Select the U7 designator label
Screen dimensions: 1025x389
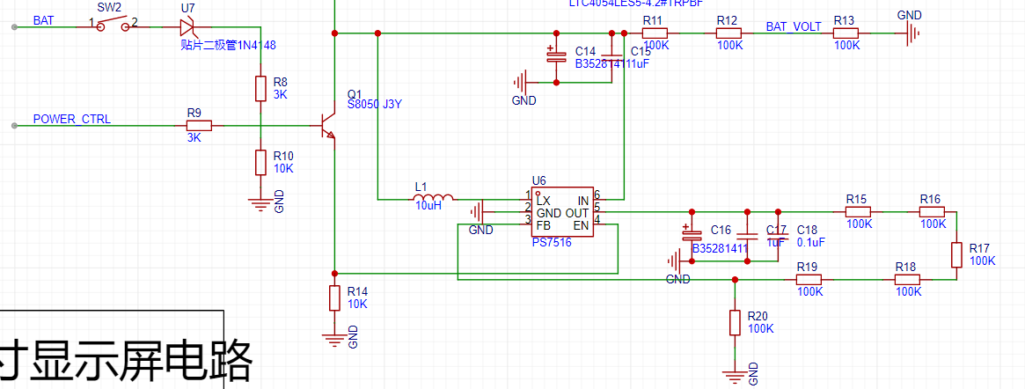[x=187, y=8]
